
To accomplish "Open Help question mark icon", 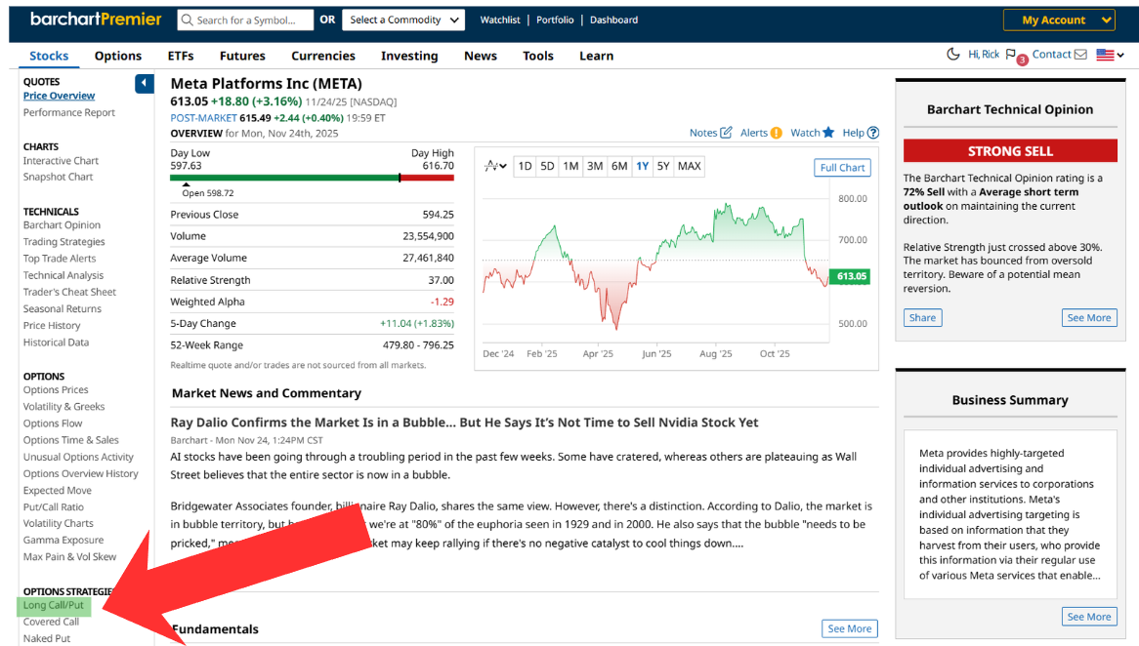I will pyautogui.click(x=873, y=133).
